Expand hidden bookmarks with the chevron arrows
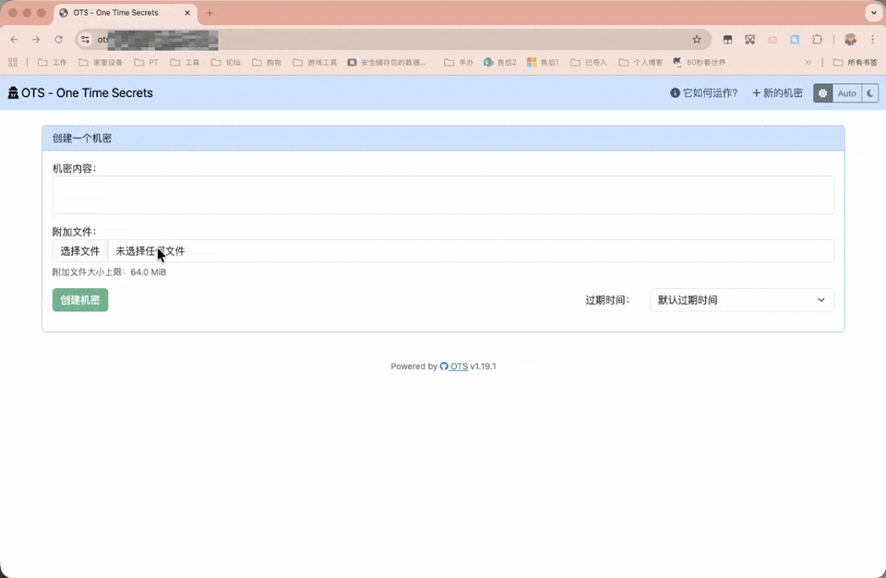Viewport: 886px width, 578px height. coord(808,62)
